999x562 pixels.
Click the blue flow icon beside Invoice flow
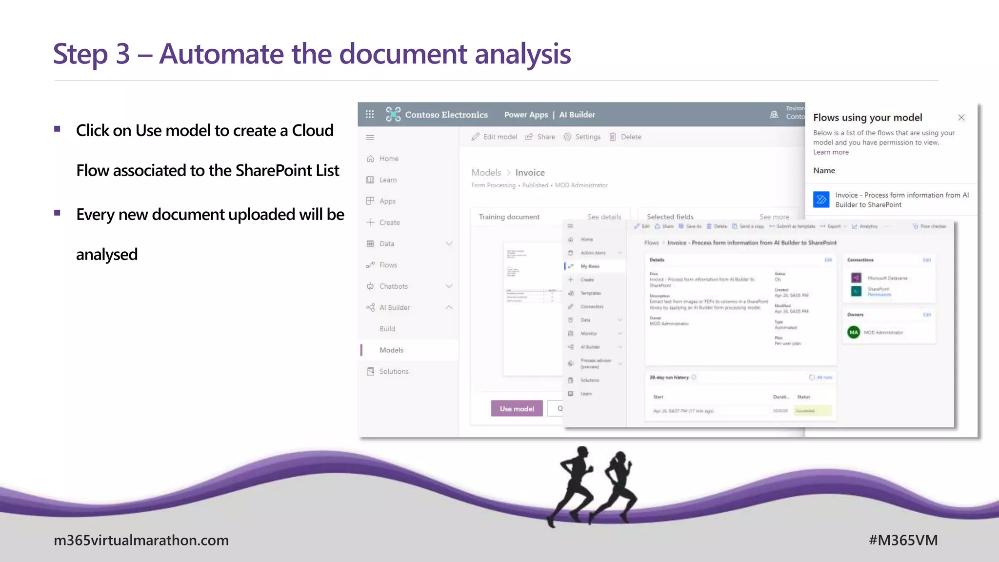[821, 200]
